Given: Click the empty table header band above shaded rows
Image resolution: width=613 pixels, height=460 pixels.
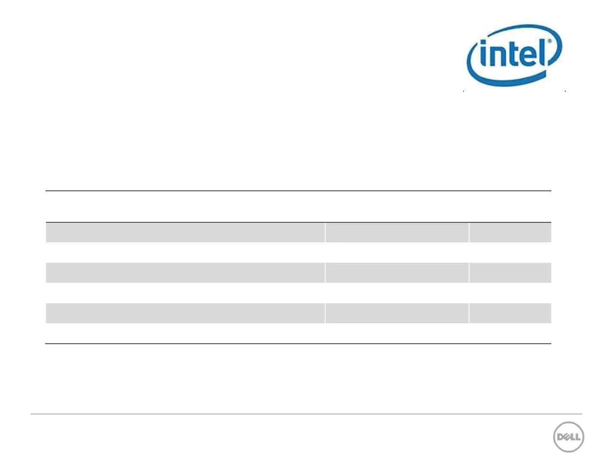Looking at the screenshot, I should click(298, 207).
